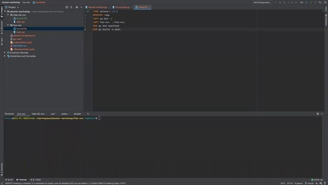Image resolution: width=328 pixels, height=185 pixels.
Task: Toggle the Learn tool window sidebar button
Action: [x=2, y=41]
